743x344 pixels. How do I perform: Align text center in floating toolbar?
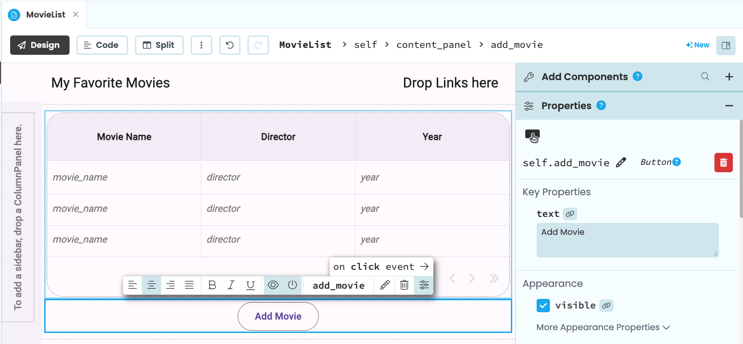[152, 285]
